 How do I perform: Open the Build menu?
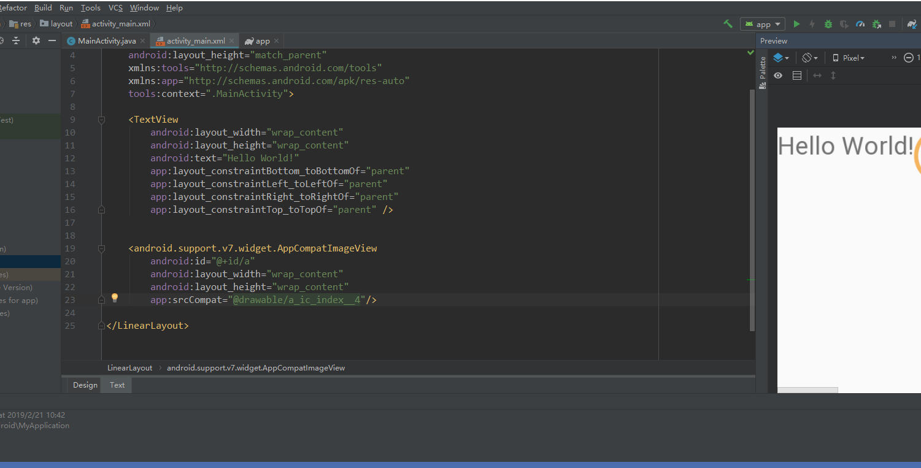click(43, 8)
